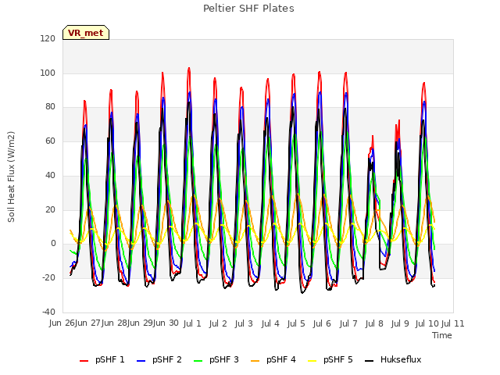Click the Jul 4 x-axis date label
The image size is (500, 375).
[270, 323]
